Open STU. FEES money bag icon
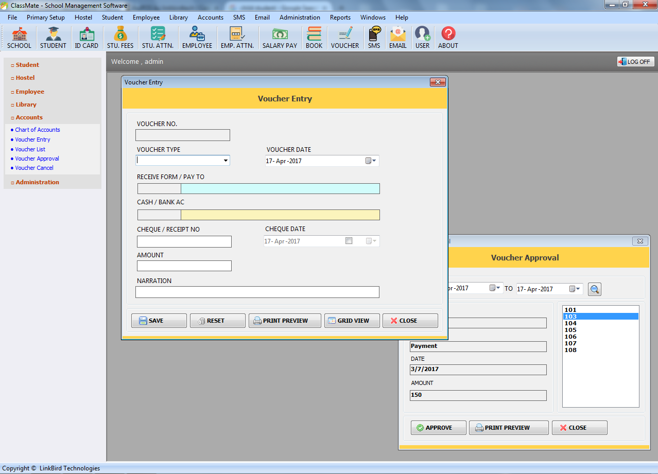The image size is (658, 474). pos(119,37)
